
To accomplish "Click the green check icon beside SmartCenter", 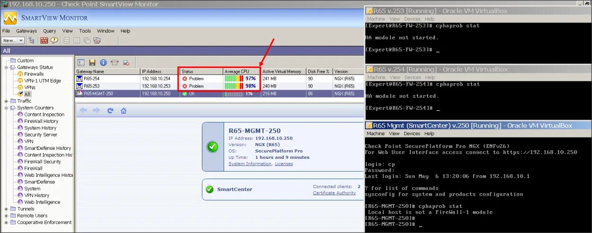I will (x=210, y=190).
